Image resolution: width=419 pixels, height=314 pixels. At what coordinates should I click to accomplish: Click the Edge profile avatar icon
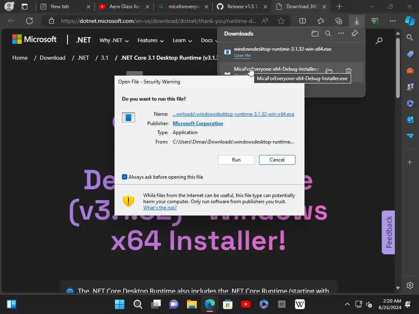(9, 6)
